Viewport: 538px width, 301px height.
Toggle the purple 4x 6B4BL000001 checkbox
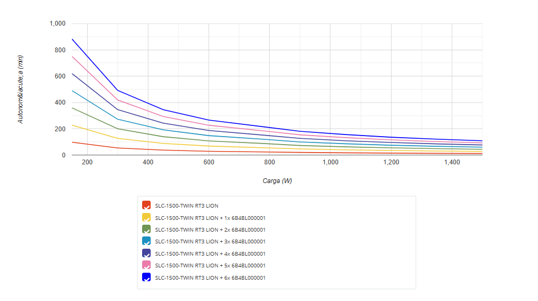click(146, 254)
